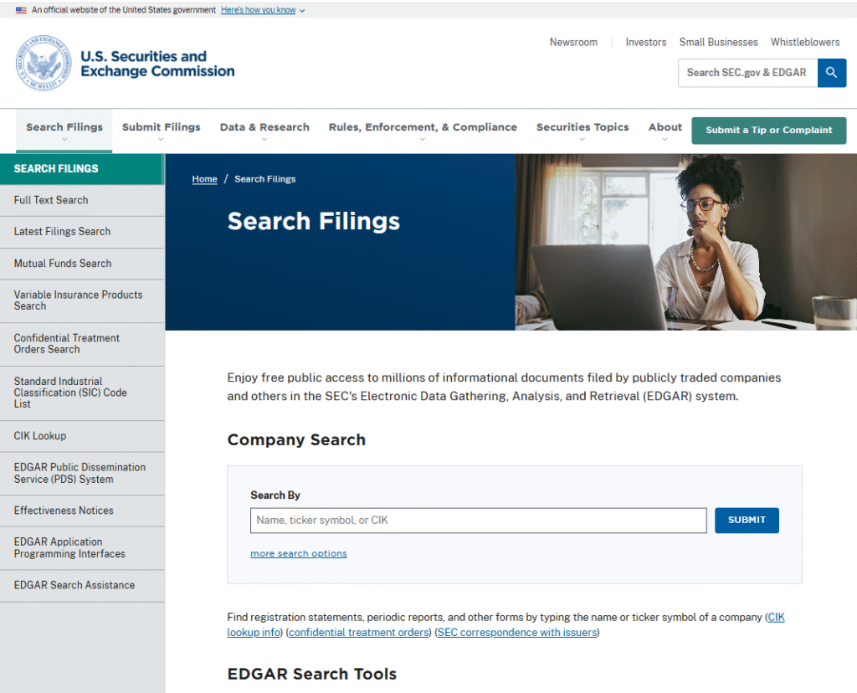Open 'SEC correspondence with issuers' link
This screenshot has width=857, height=693.
(x=517, y=633)
